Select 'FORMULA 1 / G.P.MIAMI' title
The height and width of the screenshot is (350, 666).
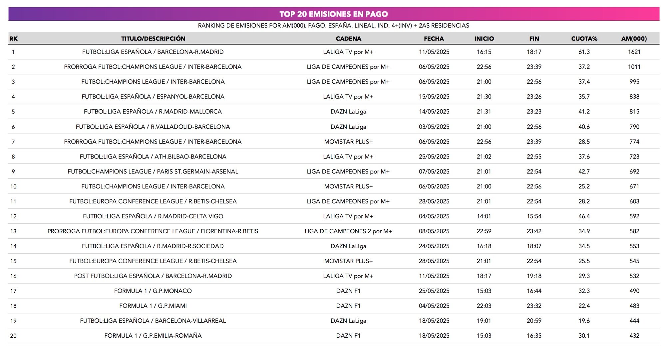153,306
